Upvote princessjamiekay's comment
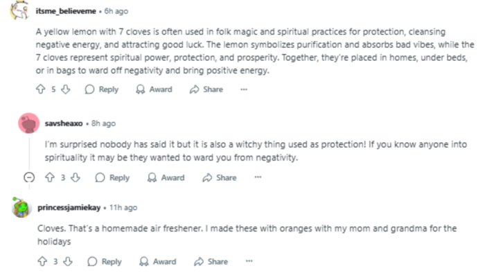 [42, 261]
